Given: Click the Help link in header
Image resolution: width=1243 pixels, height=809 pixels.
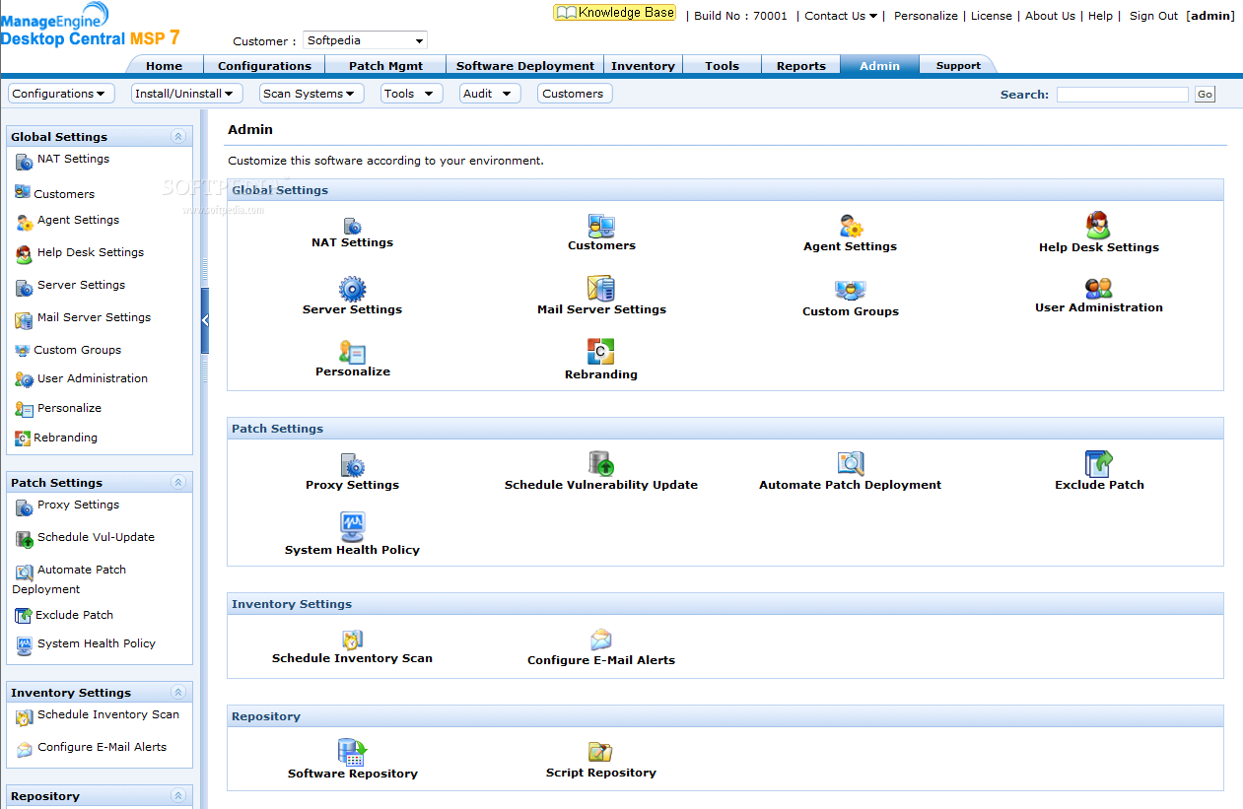Looking at the screenshot, I should pos(1100,16).
